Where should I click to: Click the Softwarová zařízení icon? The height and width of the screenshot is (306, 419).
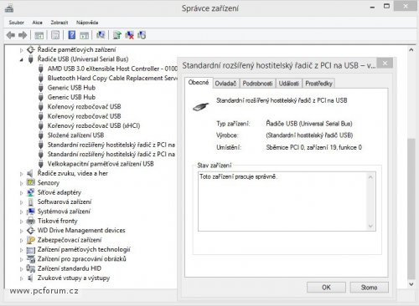point(31,201)
